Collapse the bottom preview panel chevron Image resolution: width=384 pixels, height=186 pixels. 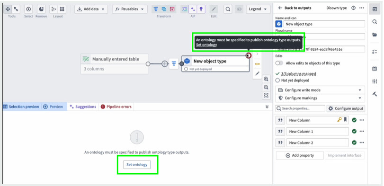pos(267,106)
